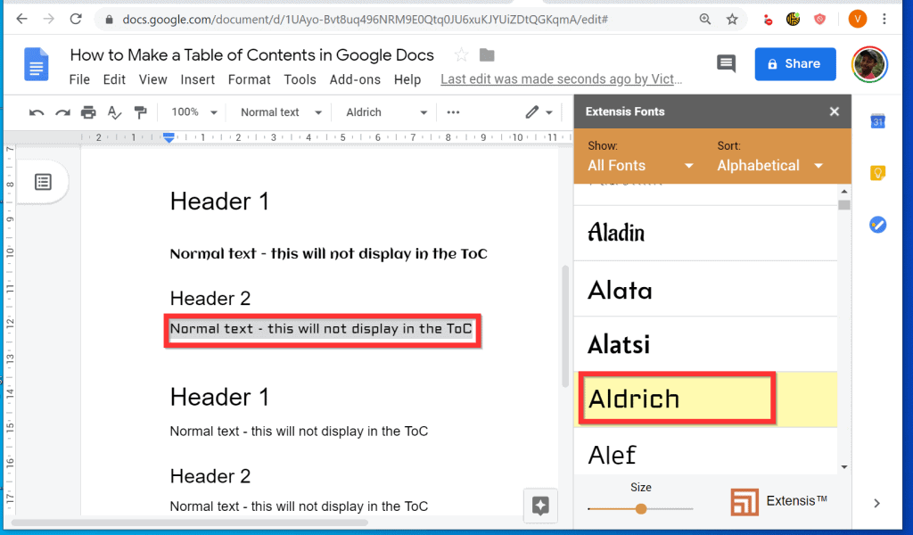This screenshot has width=913, height=535.
Task: Undo the last edit
Action: point(35,111)
